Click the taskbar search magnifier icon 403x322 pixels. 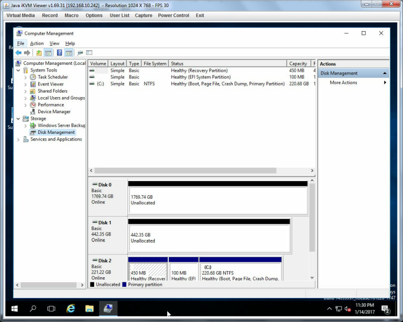pyautogui.click(x=33, y=308)
